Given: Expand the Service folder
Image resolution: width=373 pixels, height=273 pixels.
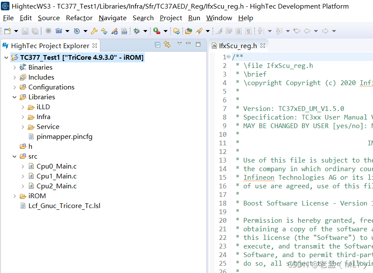Looking at the screenshot, I should [23, 127].
